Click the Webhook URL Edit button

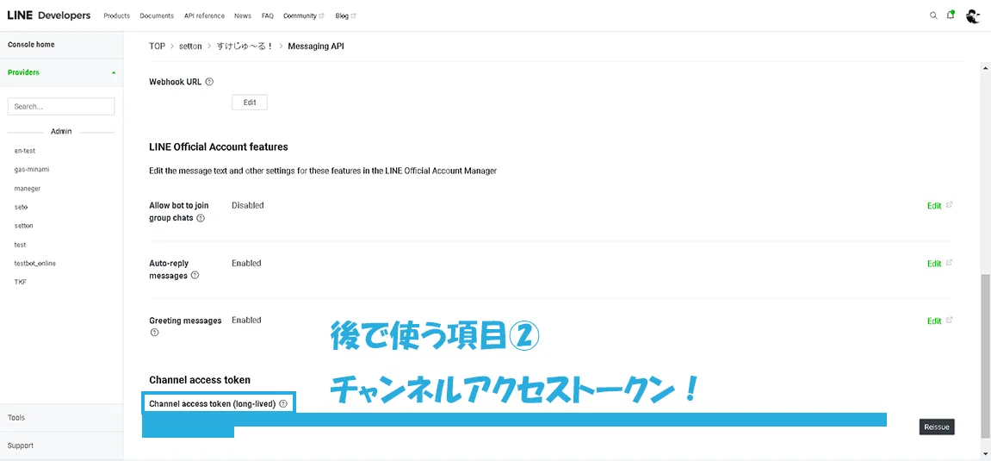250,103
